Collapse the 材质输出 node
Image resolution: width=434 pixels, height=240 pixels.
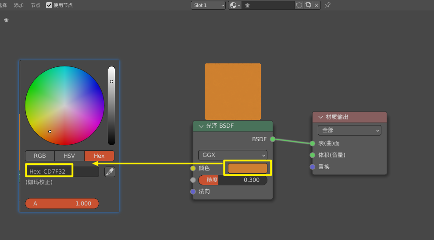[x=320, y=117]
